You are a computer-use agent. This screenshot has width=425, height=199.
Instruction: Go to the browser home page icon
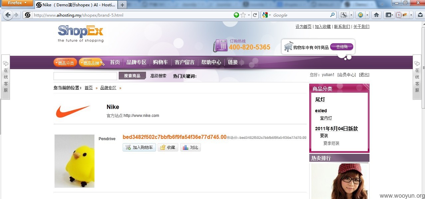pyautogui.click(x=376, y=15)
